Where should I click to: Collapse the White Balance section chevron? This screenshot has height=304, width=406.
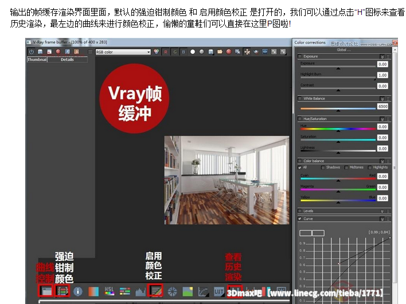382,99
